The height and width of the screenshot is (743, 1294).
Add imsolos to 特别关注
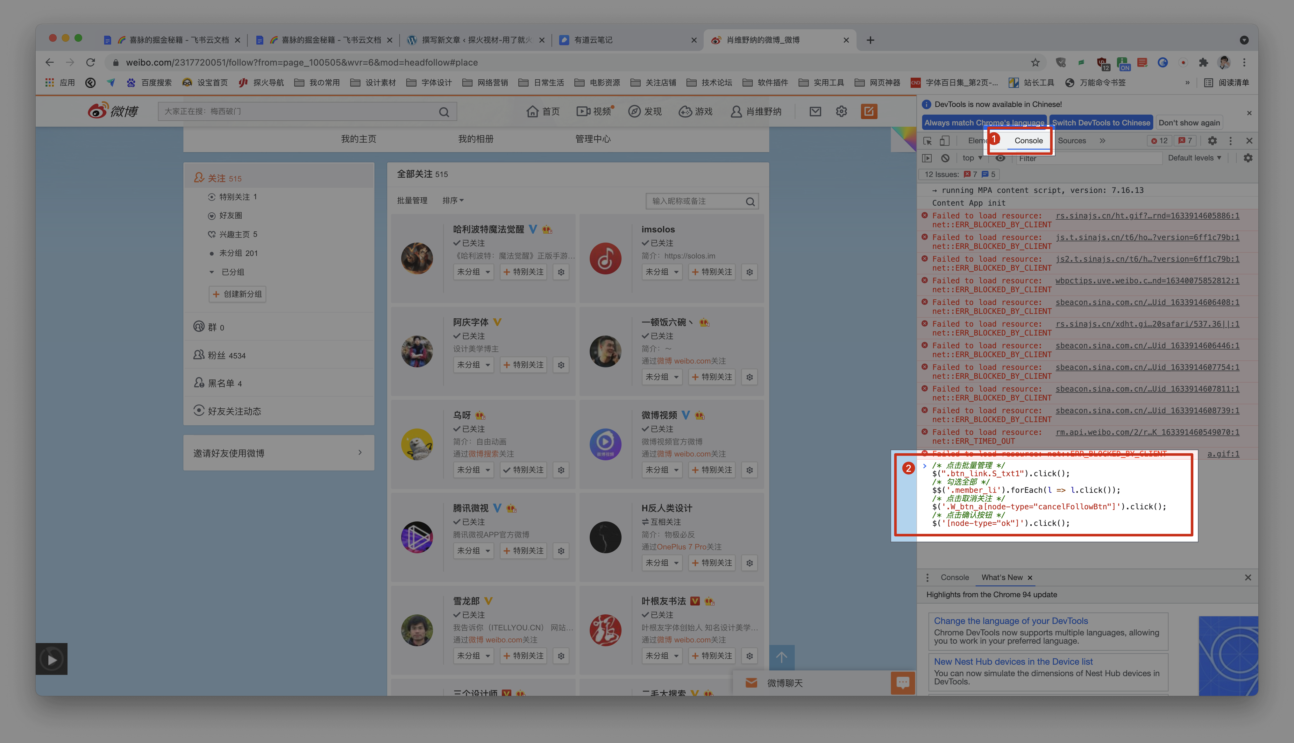click(712, 272)
